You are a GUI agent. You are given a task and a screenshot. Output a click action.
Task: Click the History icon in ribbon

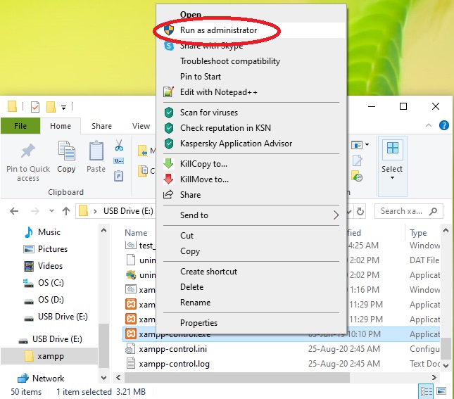[x=358, y=177]
